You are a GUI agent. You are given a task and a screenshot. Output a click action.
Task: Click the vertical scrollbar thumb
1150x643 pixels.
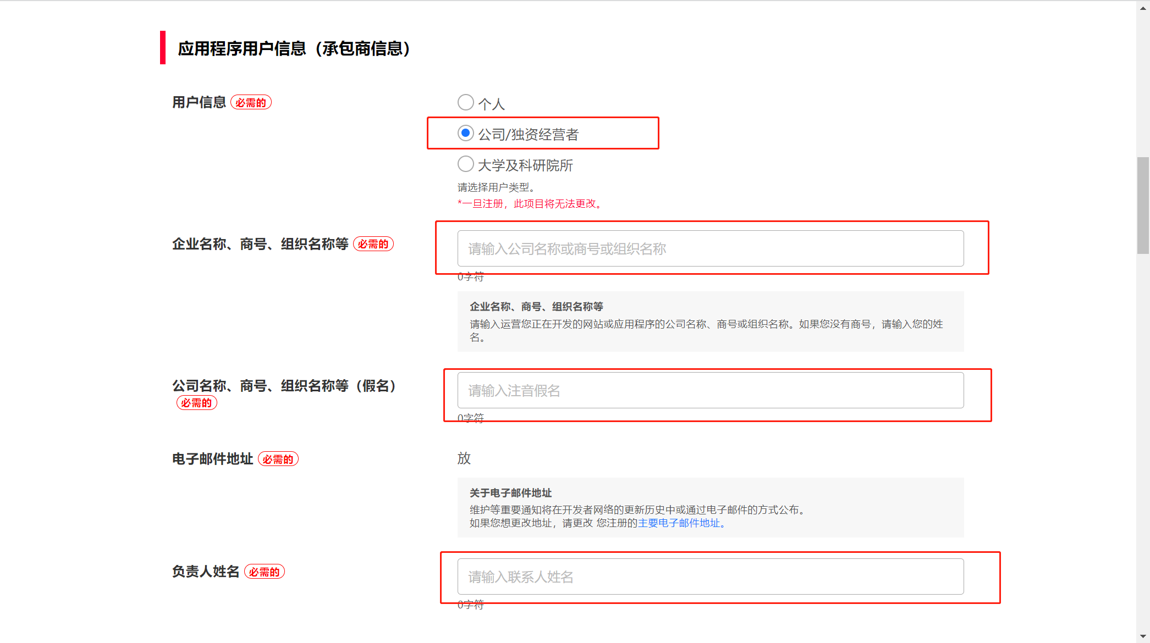(1143, 205)
